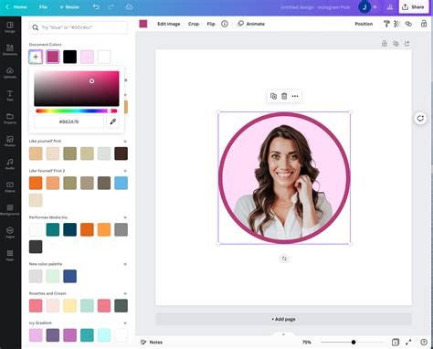
Task: Click the hue slider bar
Action: coord(77,111)
